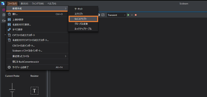Click the すべて保存 save-all icon
The height and width of the screenshot is (97, 207).
(9, 30)
